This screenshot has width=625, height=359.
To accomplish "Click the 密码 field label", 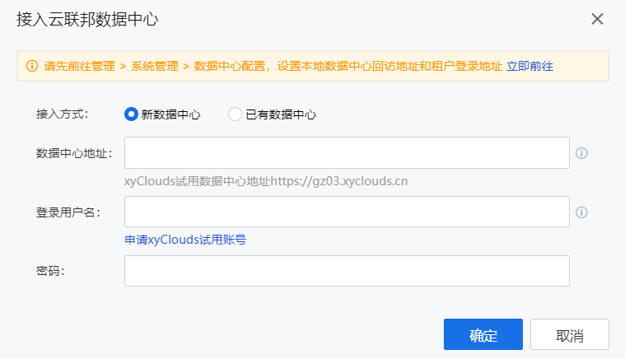I will click(x=50, y=271).
